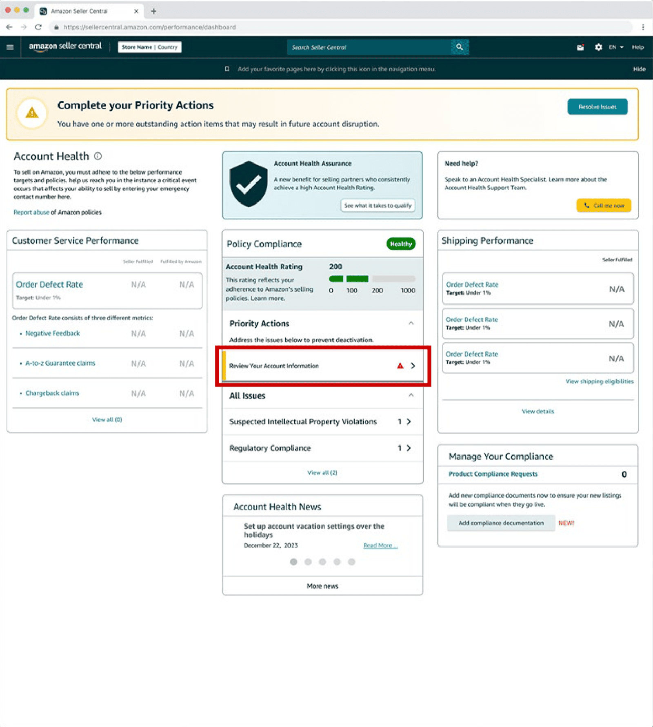Image resolution: width=653 pixels, height=727 pixels.
Task: Click View details in Shipping Performance
Action: point(538,411)
